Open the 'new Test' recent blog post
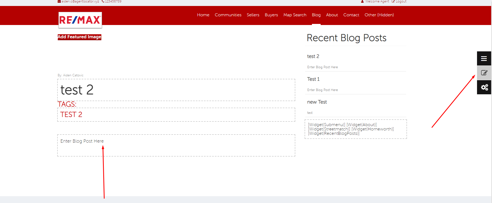 coord(317,102)
